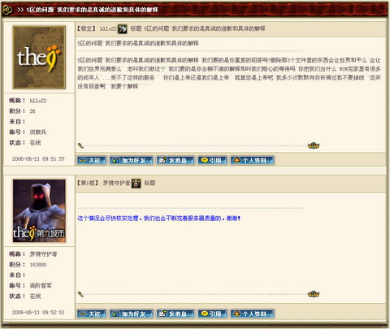Viewport: 390px width, 329px height.
Task: Click timestamp 2006-06-21 09:52:51
Action: click(x=38, y=312)
